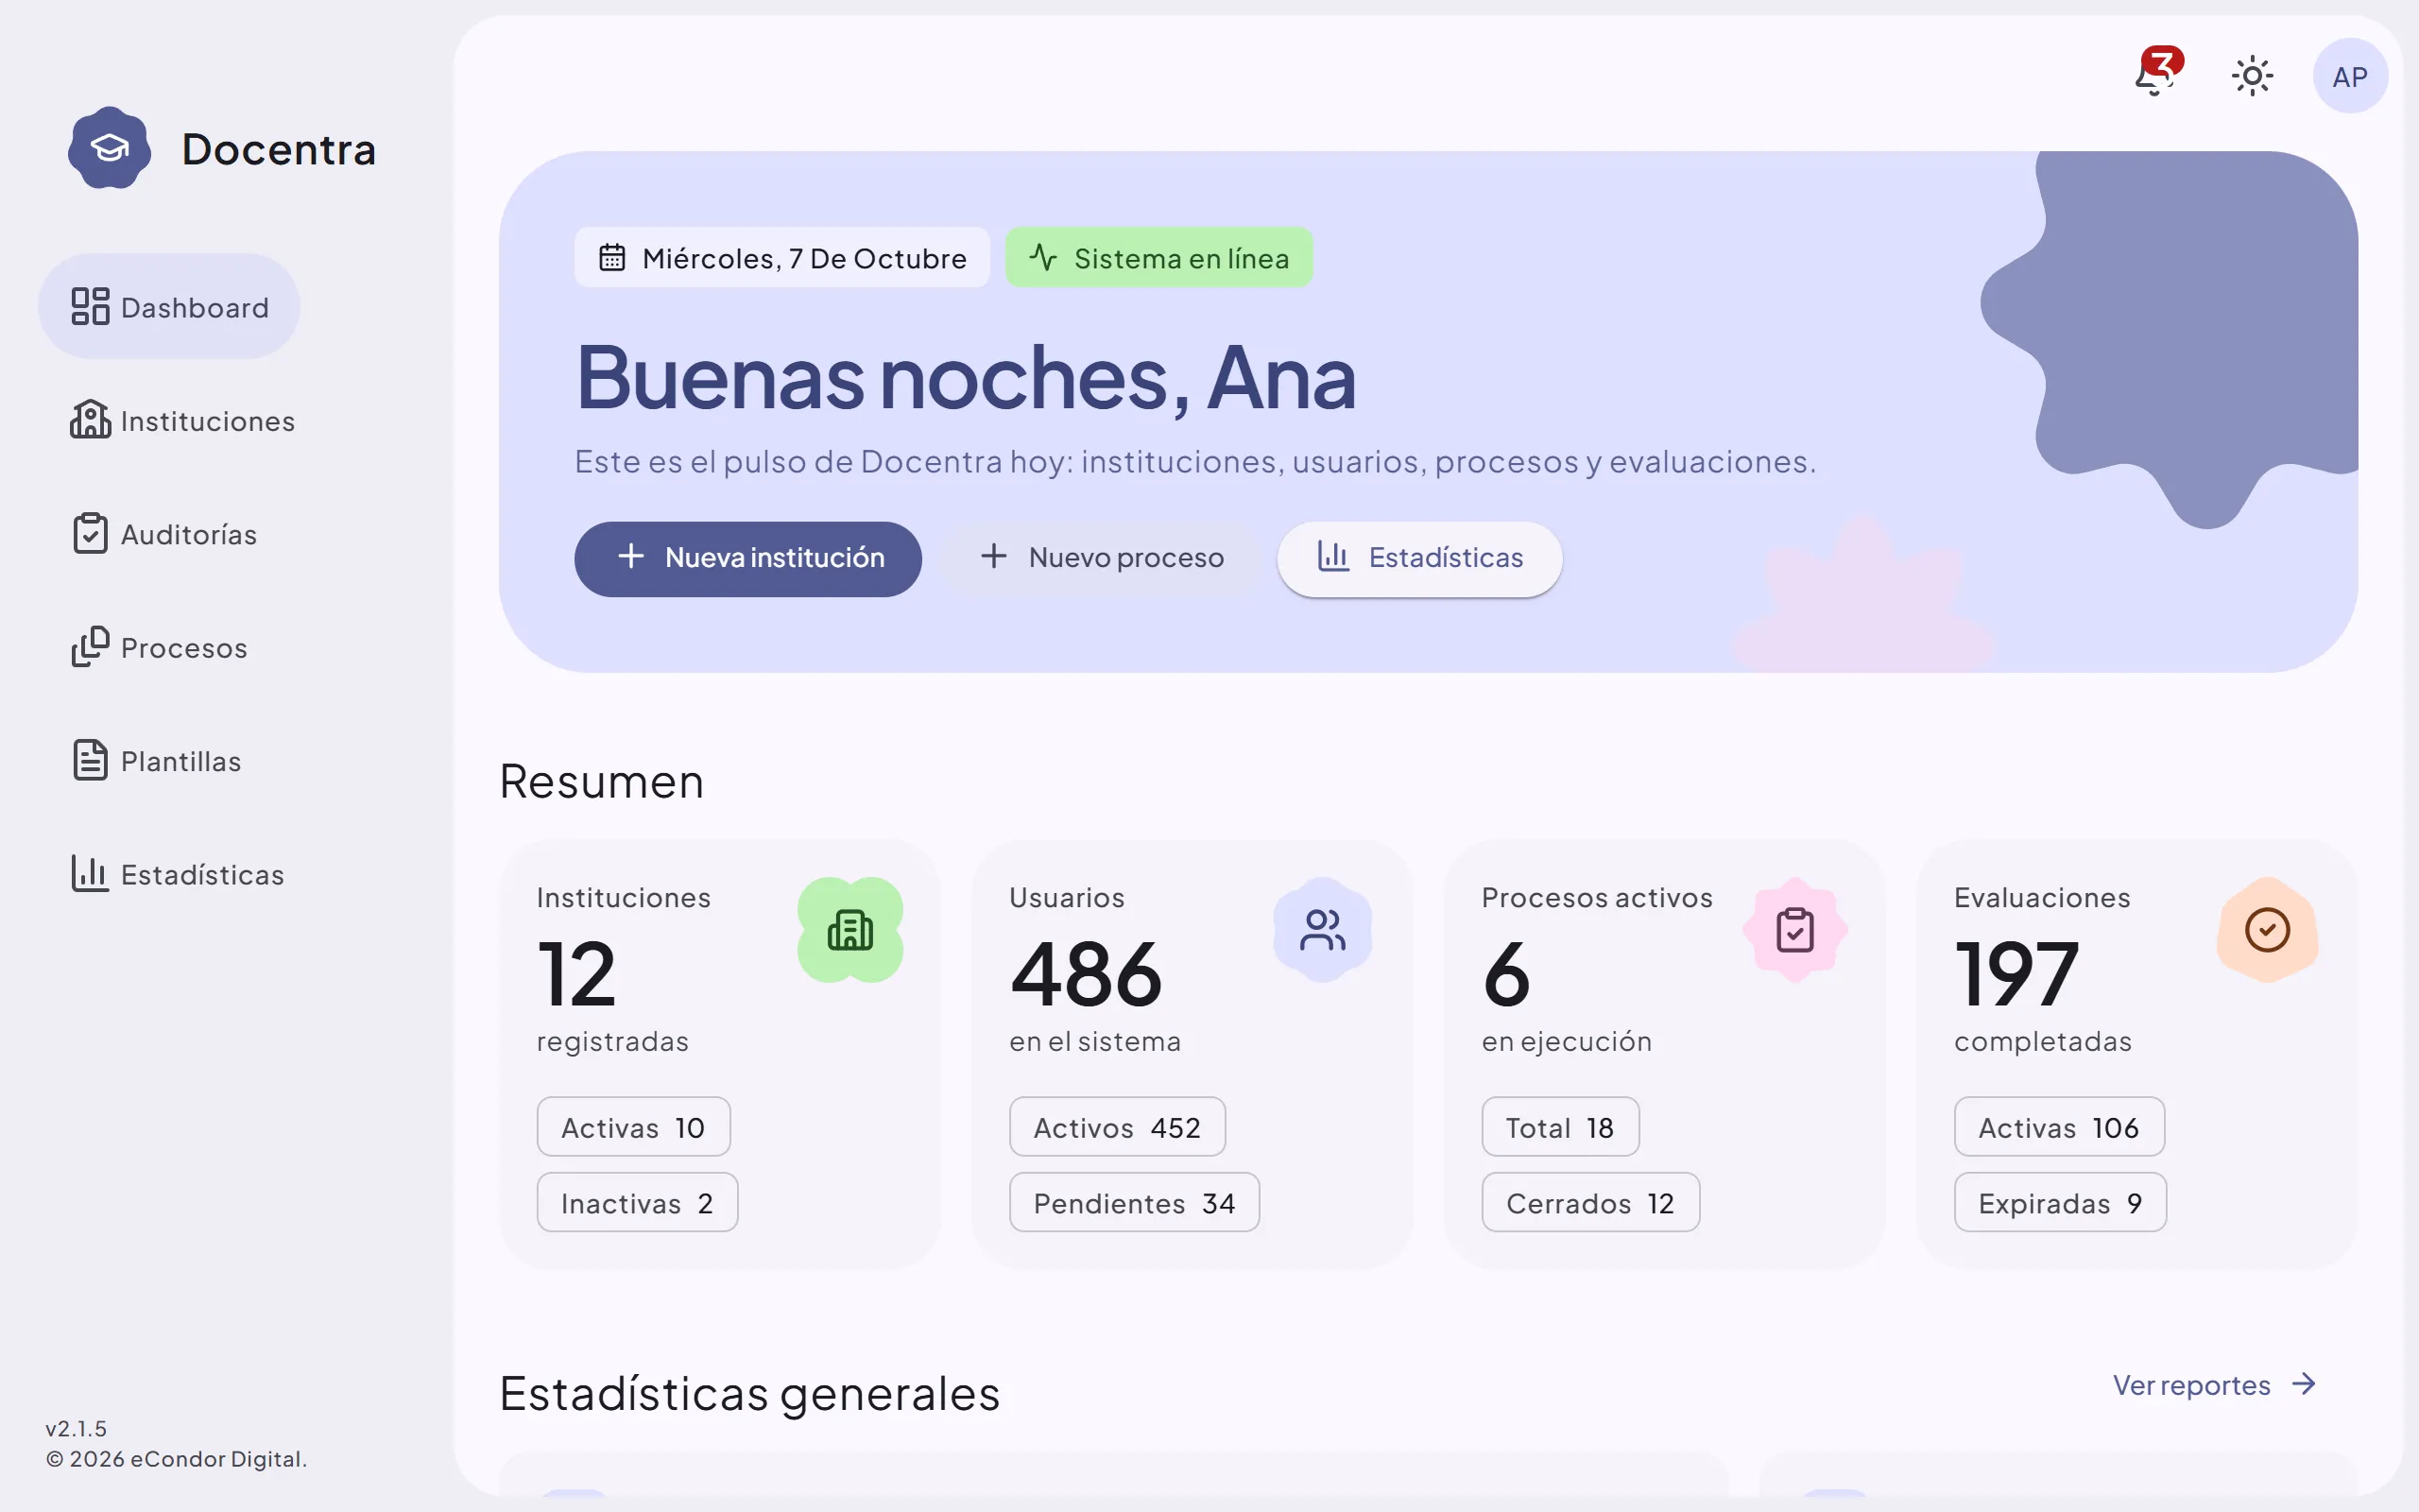
Task: Click the red notification count badge
Action: point(2163,63)
